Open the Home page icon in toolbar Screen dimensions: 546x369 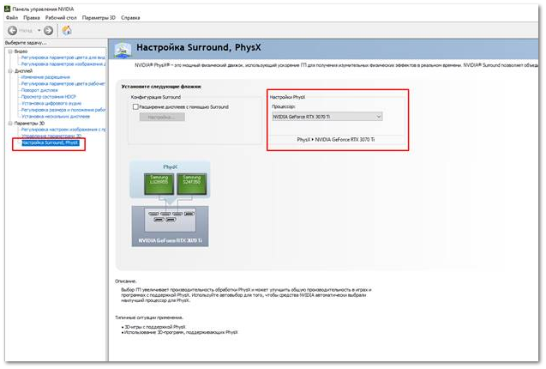point(67,30)
